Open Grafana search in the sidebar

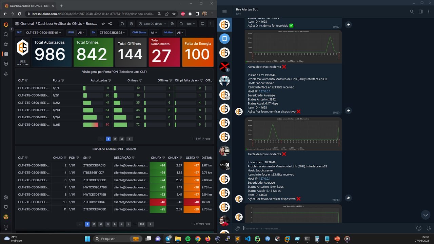click(6, 35)
